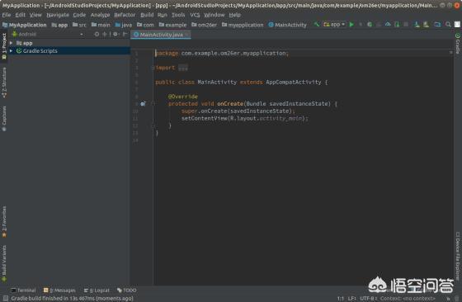Open the Build menu
The image size is (462, 302).
coord(147,15)
